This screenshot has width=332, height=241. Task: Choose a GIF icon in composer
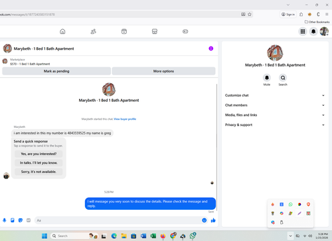tap(29, 220)
